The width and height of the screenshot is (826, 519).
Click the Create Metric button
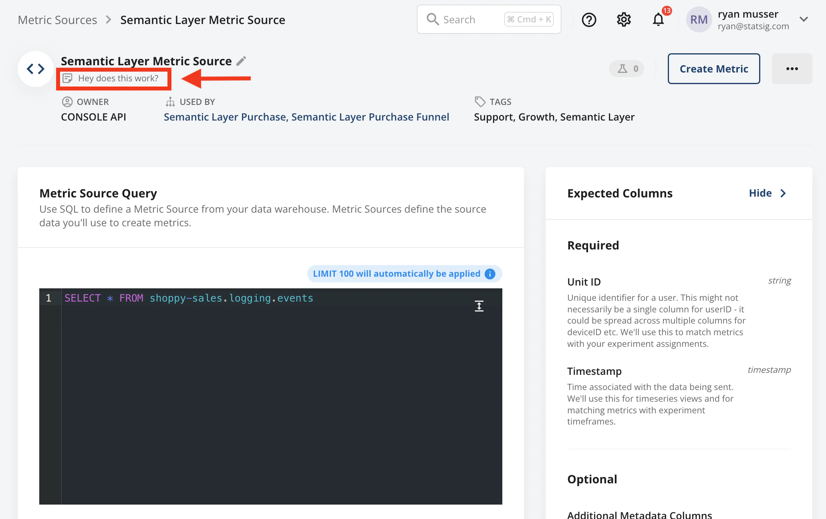[713, 69]
